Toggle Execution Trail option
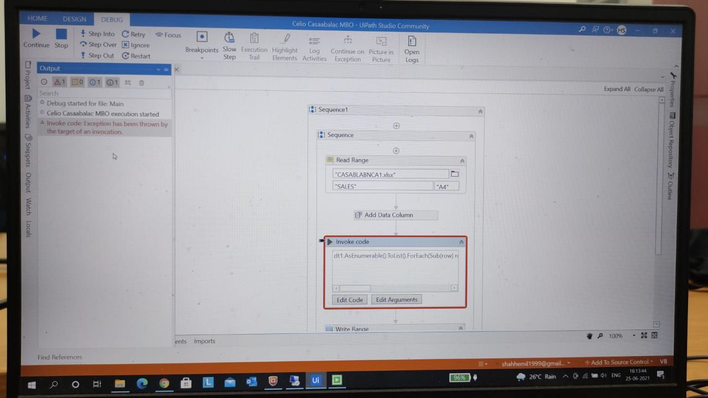708x398 pixels. click(x=254, y=45)
